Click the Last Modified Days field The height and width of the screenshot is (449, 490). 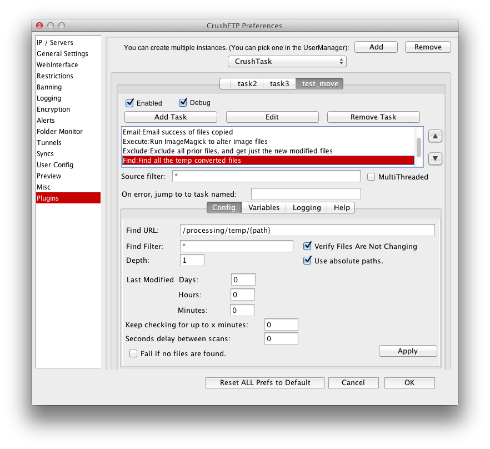click(x=243, y=280)
